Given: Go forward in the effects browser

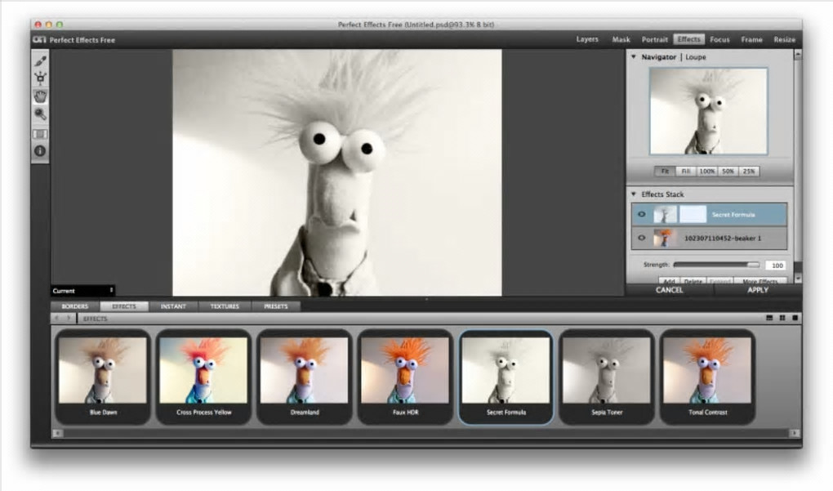Looking at the screenshot, I should pos(69,319).
